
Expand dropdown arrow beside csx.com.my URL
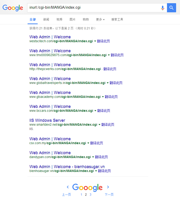88,143
